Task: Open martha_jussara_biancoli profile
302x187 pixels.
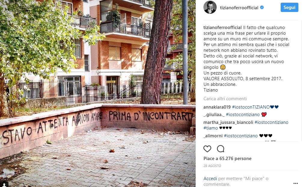Action: pyautogui.click(x=228, y=122)
